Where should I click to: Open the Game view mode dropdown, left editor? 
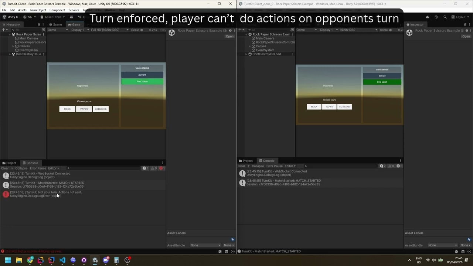point(57,30)
